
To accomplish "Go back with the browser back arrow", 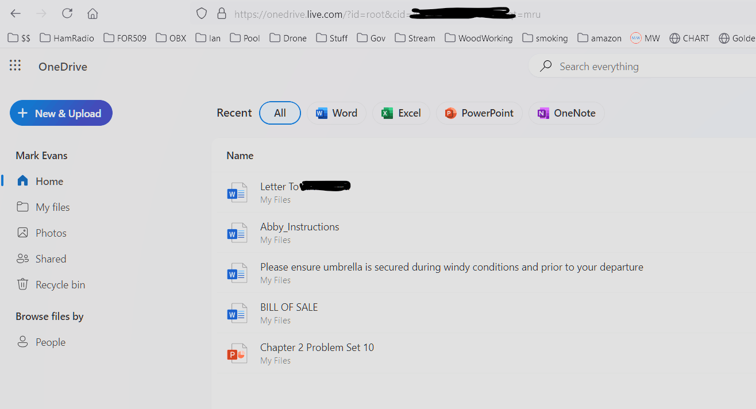I will point(16,14).
